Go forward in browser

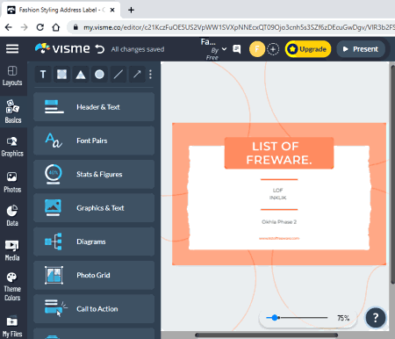(x=25, y=27)
